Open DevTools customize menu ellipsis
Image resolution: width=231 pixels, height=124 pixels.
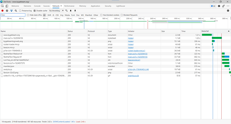coord(228,6)
